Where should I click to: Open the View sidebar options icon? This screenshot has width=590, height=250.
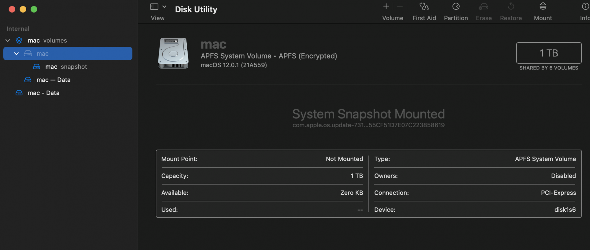[154, 6]
